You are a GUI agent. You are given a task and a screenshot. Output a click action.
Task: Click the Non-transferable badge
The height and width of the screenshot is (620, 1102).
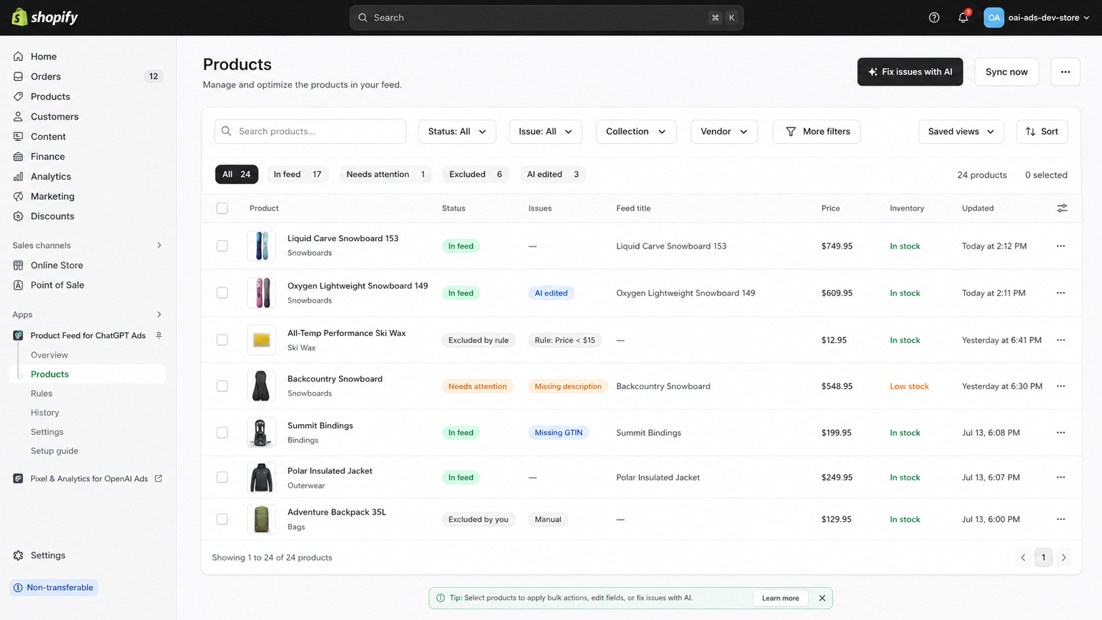(x=53, y=588)
